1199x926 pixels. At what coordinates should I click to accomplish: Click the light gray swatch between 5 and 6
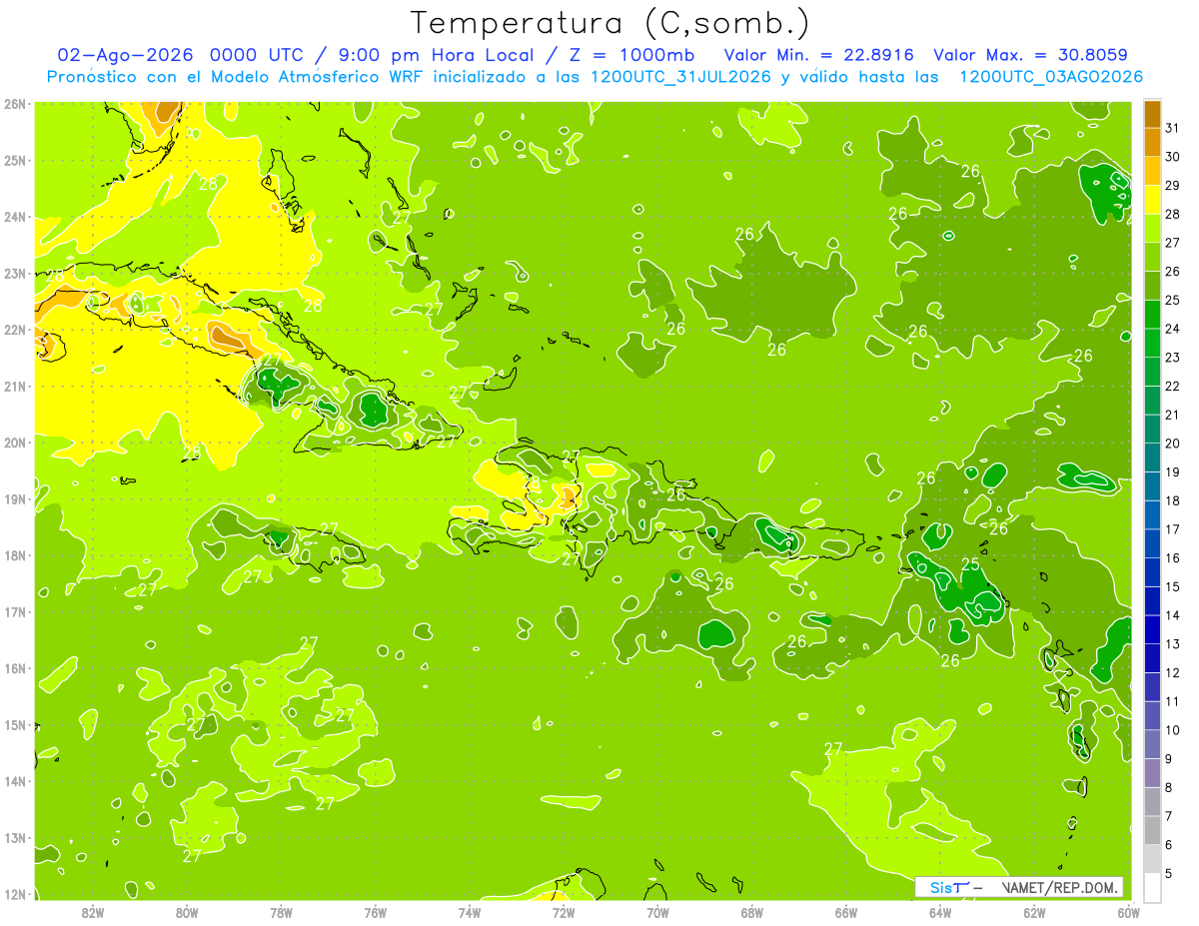[x=1152, y=859]
